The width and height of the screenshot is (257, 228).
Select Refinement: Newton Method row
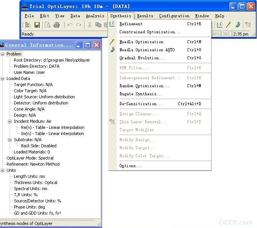tap(33, 164)
